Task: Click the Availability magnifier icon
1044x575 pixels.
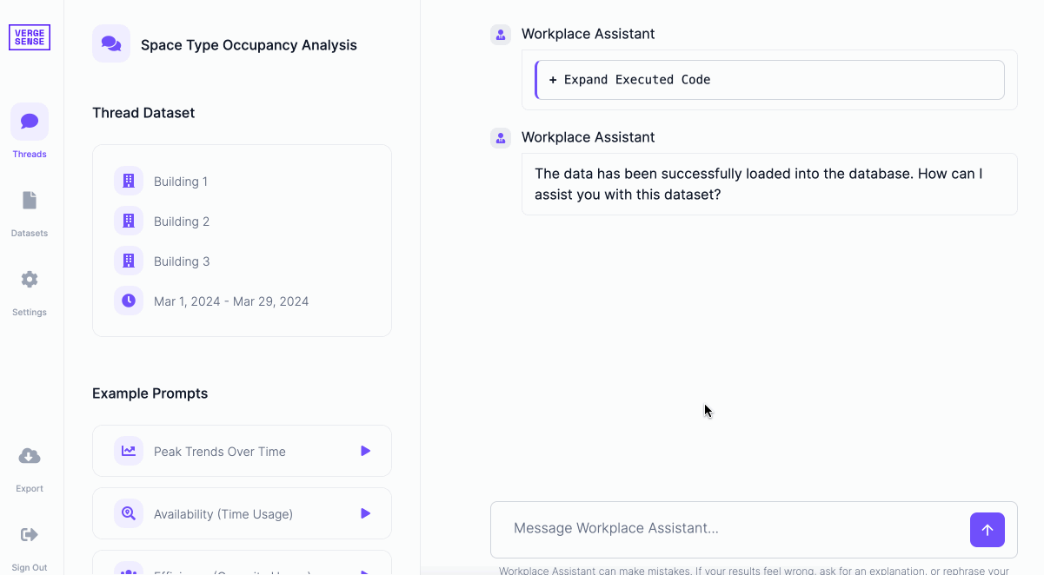Action: tap(129, 513)
